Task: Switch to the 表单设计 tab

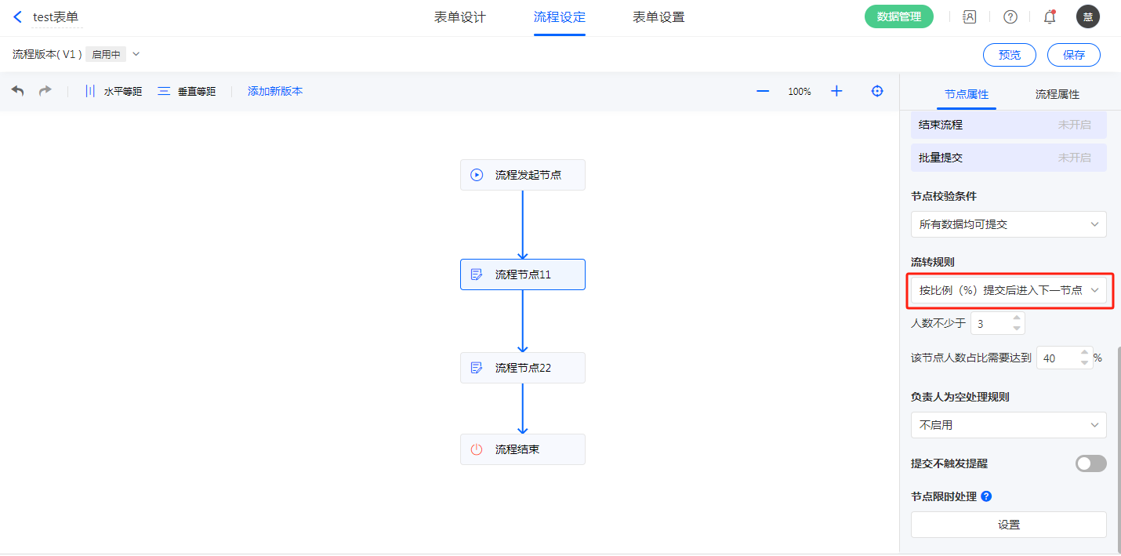Action: [460, 17]
